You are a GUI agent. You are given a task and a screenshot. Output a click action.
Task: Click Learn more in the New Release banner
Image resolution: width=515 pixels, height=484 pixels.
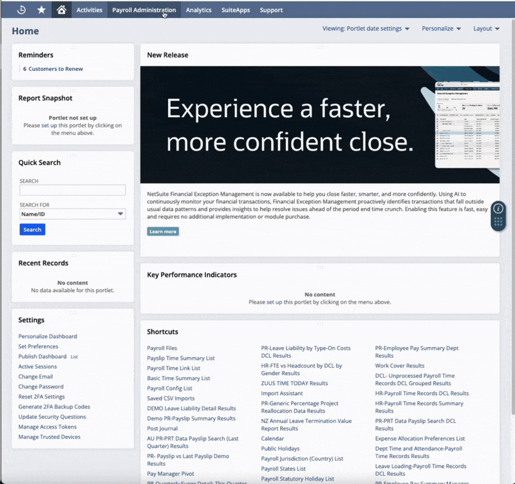(x=162, y=231)
